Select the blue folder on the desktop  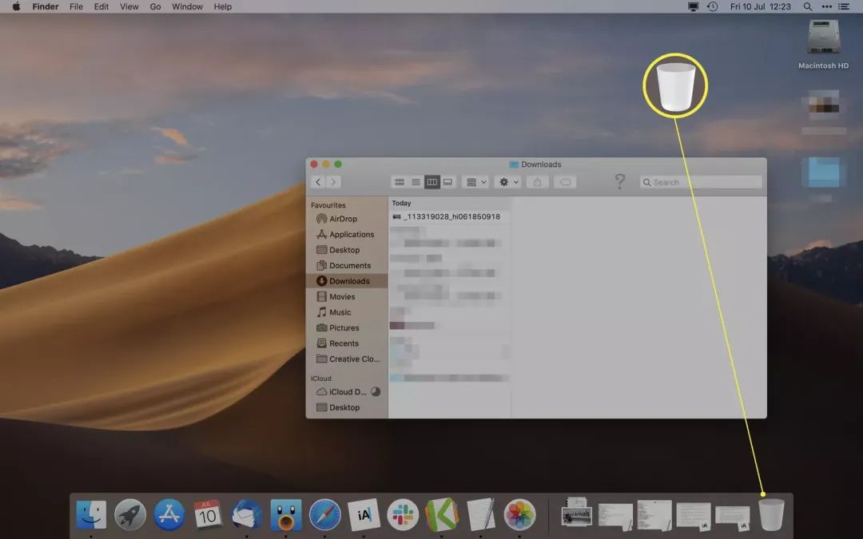(823, 172)
